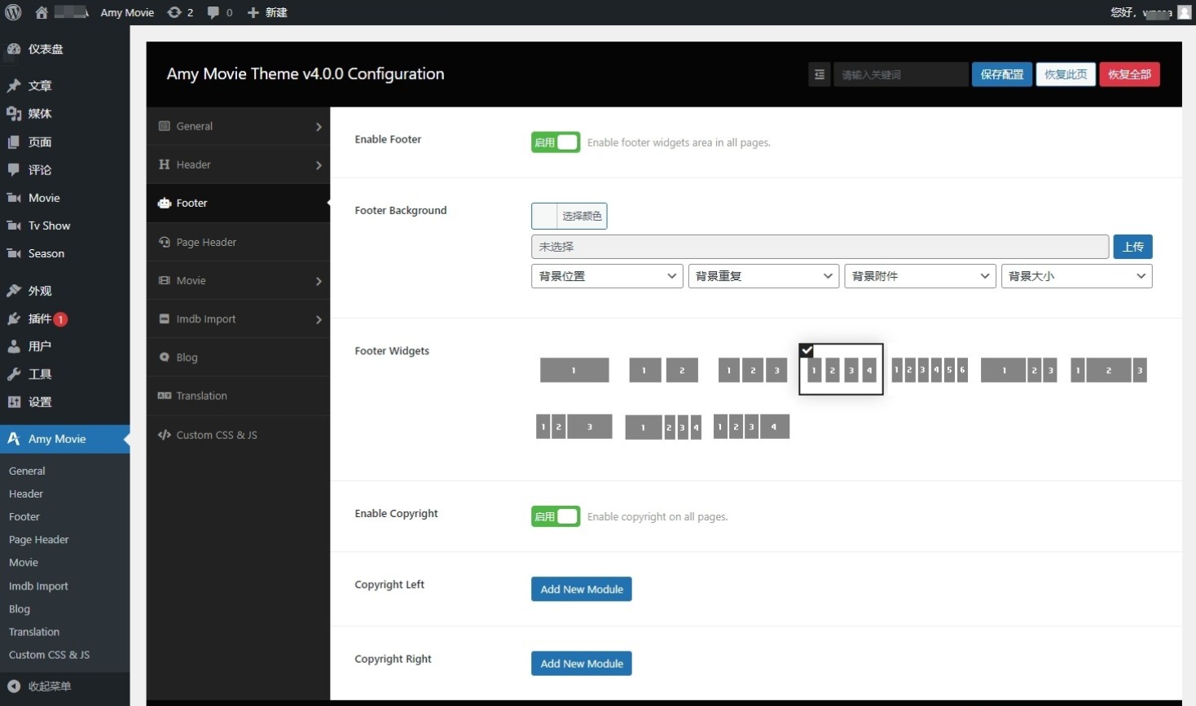Click the 未选择 background image field

820,247
